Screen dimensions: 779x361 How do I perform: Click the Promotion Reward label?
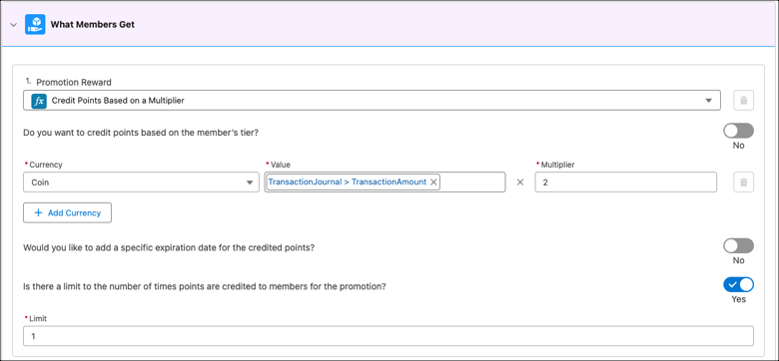pos(74,83)
